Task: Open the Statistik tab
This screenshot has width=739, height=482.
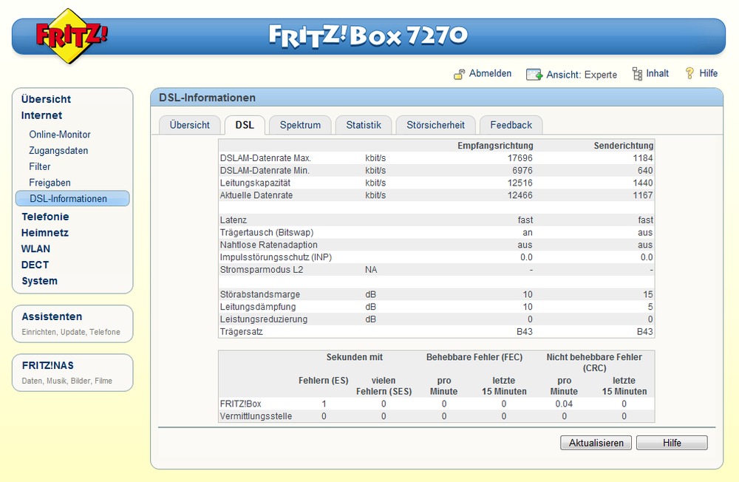Action: (364, 125)
